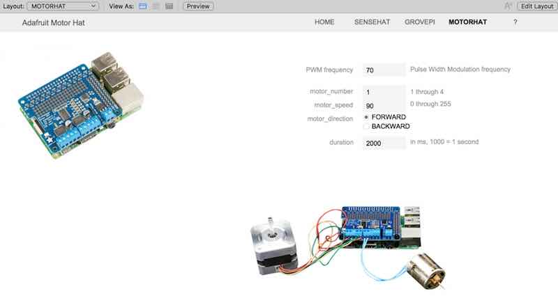Click the 'motor_direction' label
Screen dimensions: 558x305
[x=330, y=119]
